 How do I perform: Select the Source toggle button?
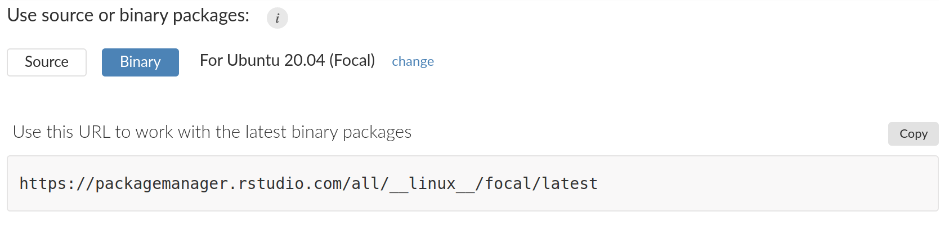47,62
